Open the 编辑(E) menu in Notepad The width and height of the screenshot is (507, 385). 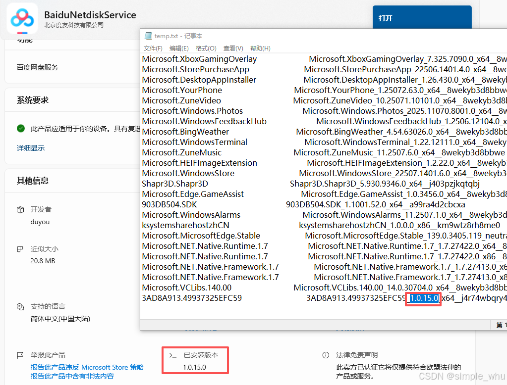179,48
